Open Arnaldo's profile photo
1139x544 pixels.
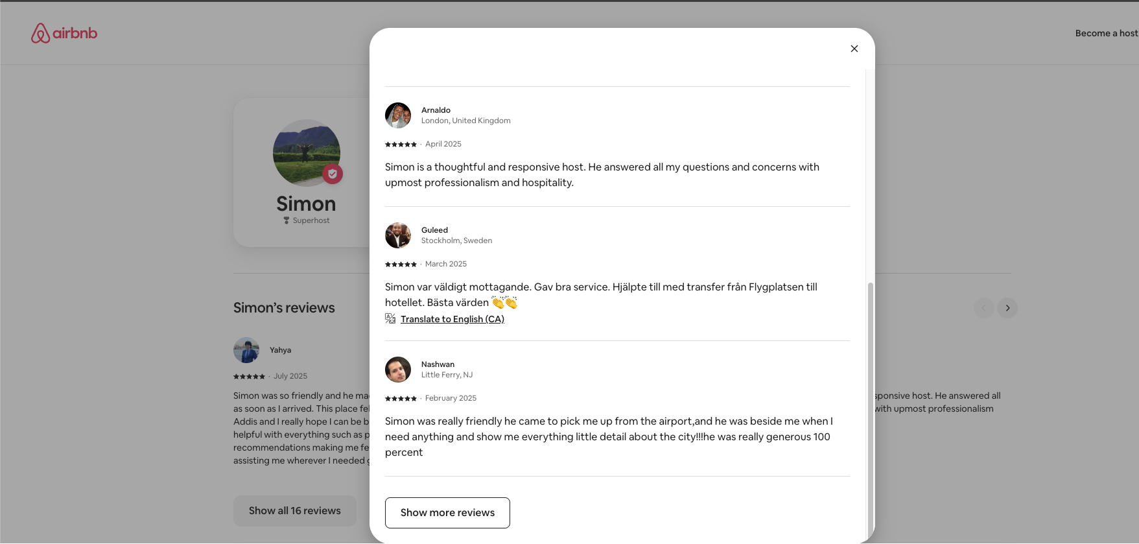coord(398,115)
